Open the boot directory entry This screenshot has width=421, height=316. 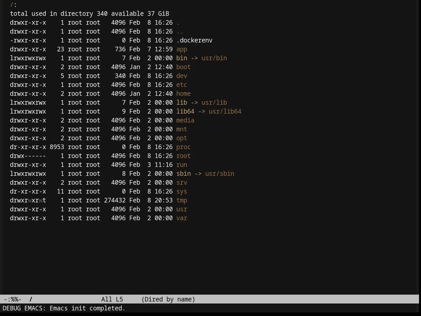tap(184, 67)
